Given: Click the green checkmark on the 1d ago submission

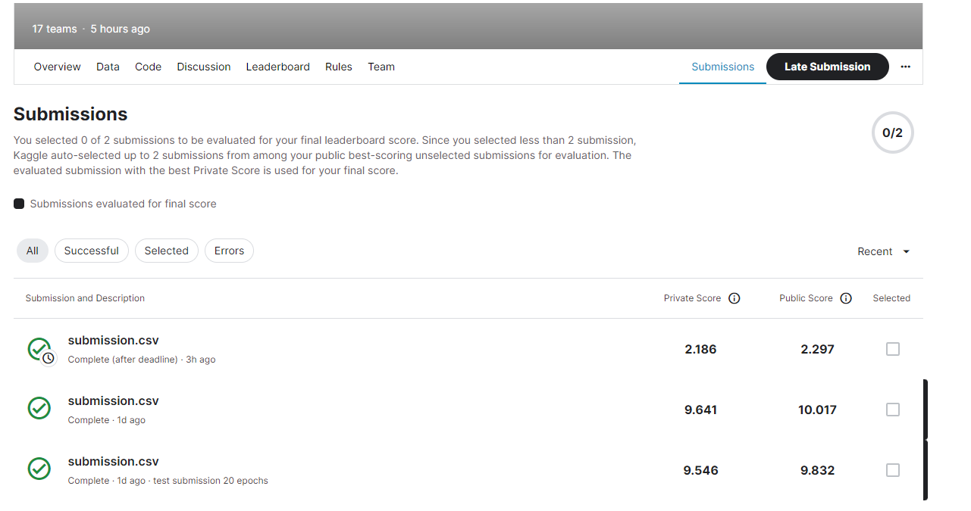Looking at the screenshot, I should point(39,409).
